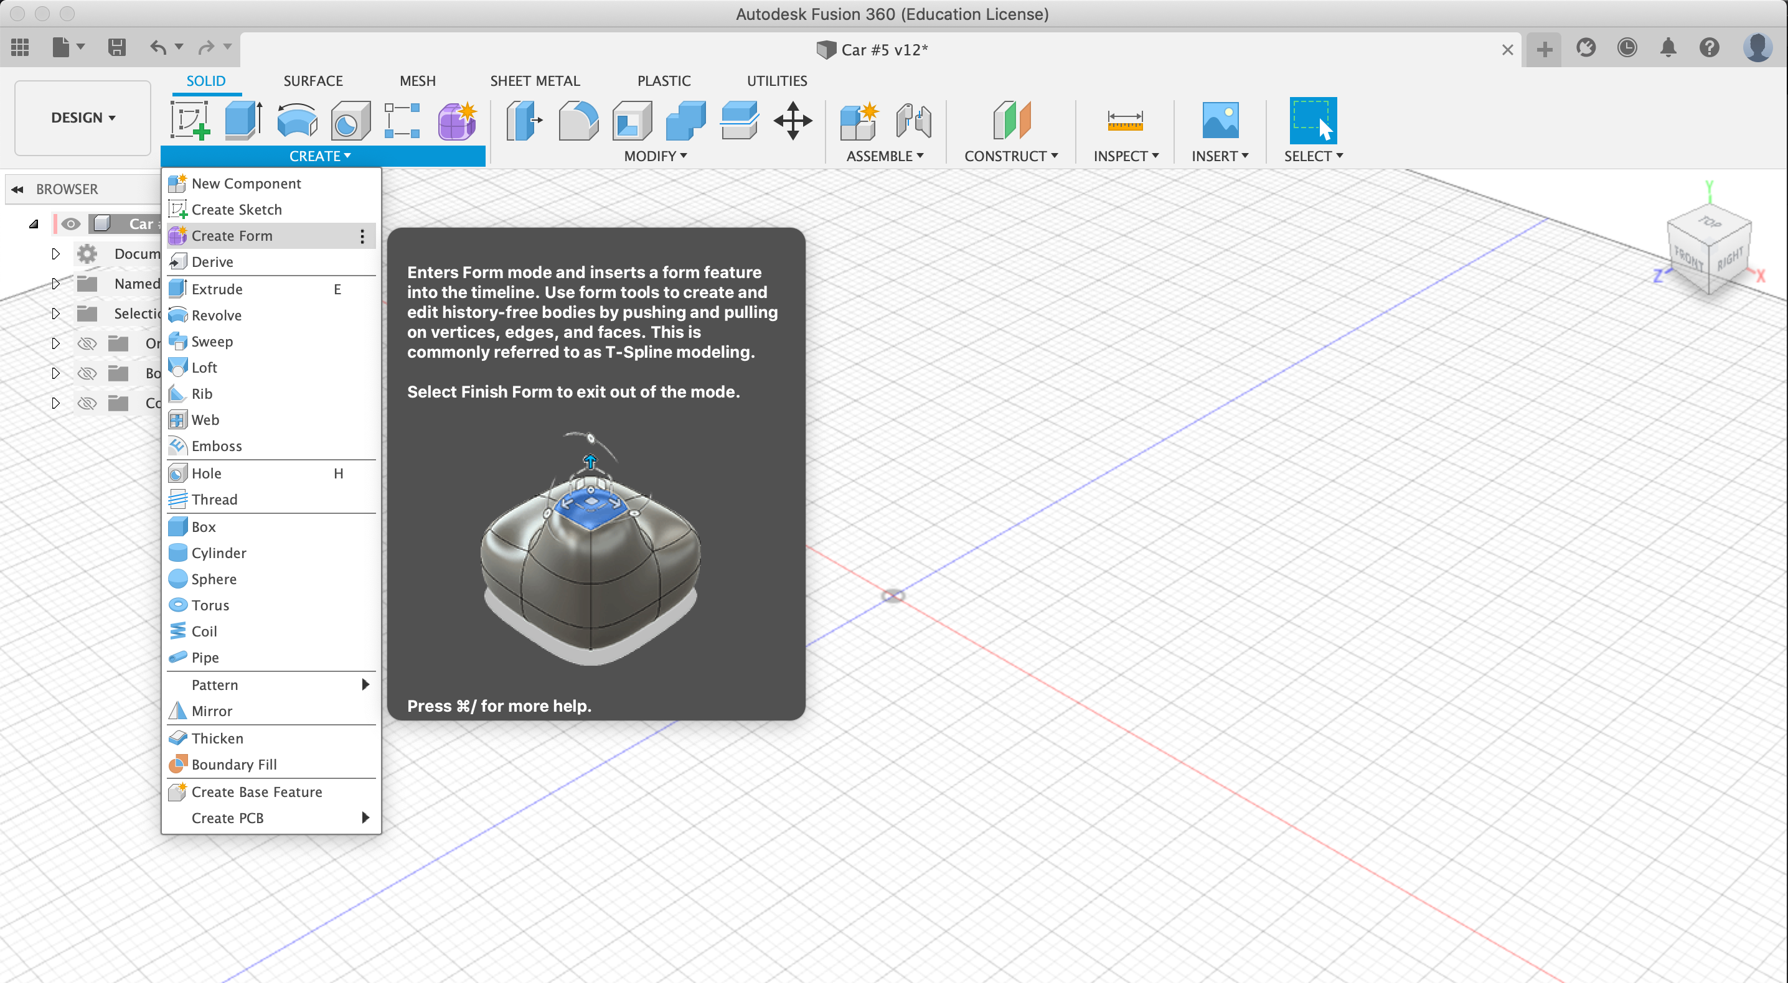Screen dimensions: 1788x983
Task: Select the Move/Copy tool icon
Action: click(x=793, y=121)
